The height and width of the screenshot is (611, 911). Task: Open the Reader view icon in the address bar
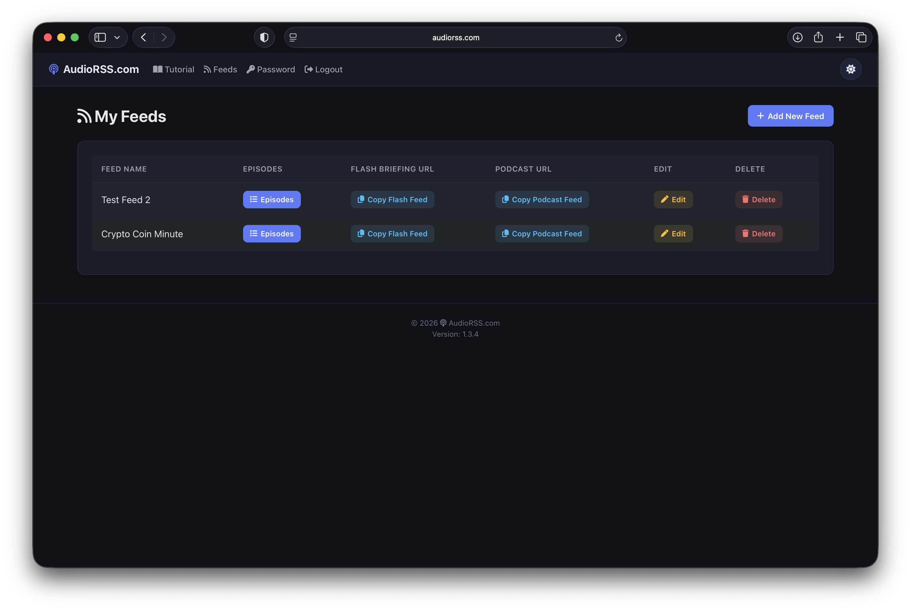point(293,37)
